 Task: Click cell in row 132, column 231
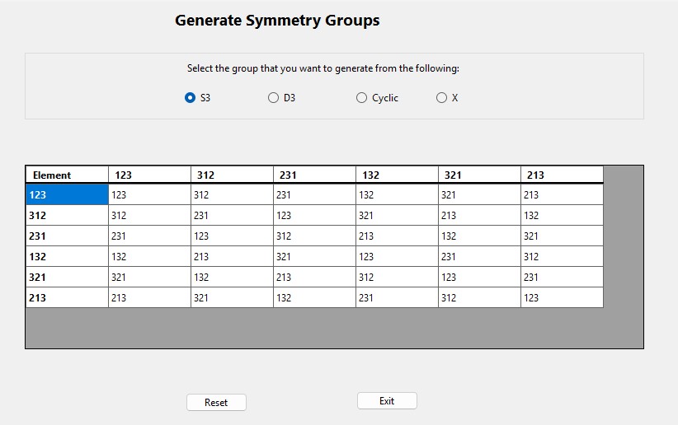point(315,256)
